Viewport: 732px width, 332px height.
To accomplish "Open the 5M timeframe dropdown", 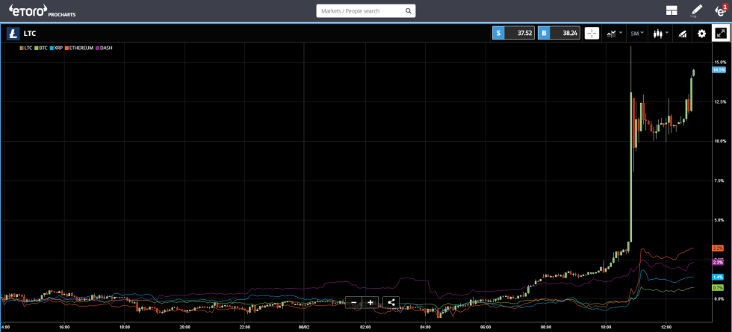I will click(x=636, y=33).
